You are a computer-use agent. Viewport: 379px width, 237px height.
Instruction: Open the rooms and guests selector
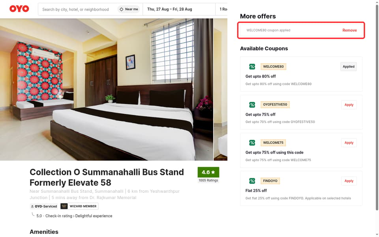[222, 9]
